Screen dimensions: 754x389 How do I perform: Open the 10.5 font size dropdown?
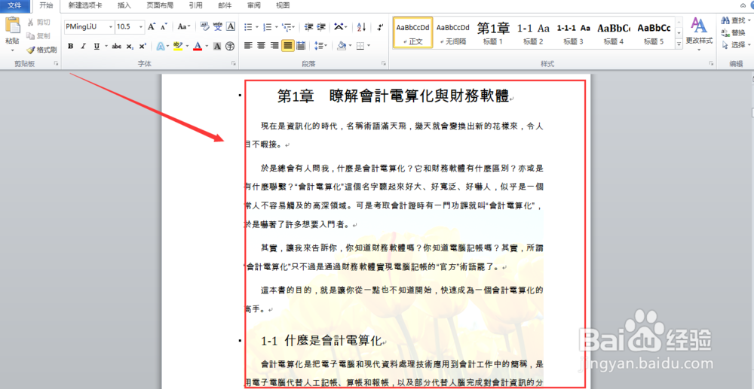[x=141, y=26]
